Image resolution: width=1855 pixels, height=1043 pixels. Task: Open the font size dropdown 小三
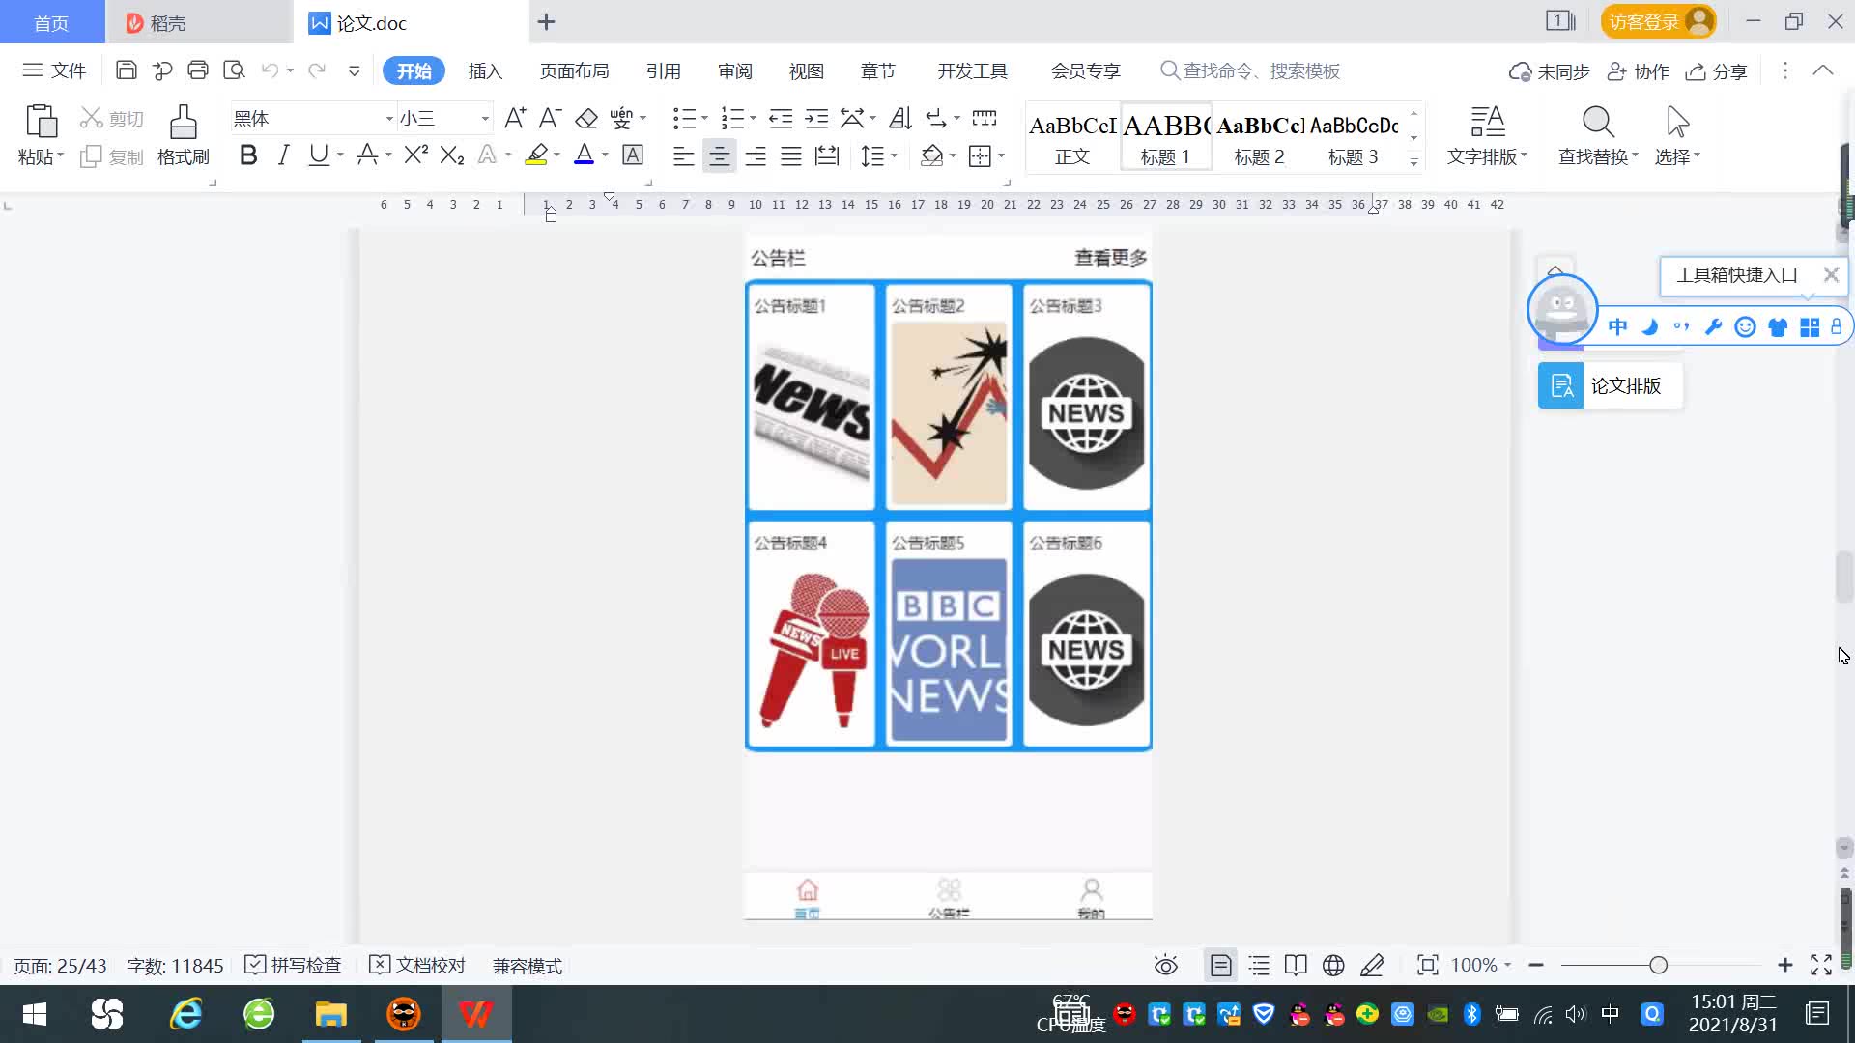485,119
